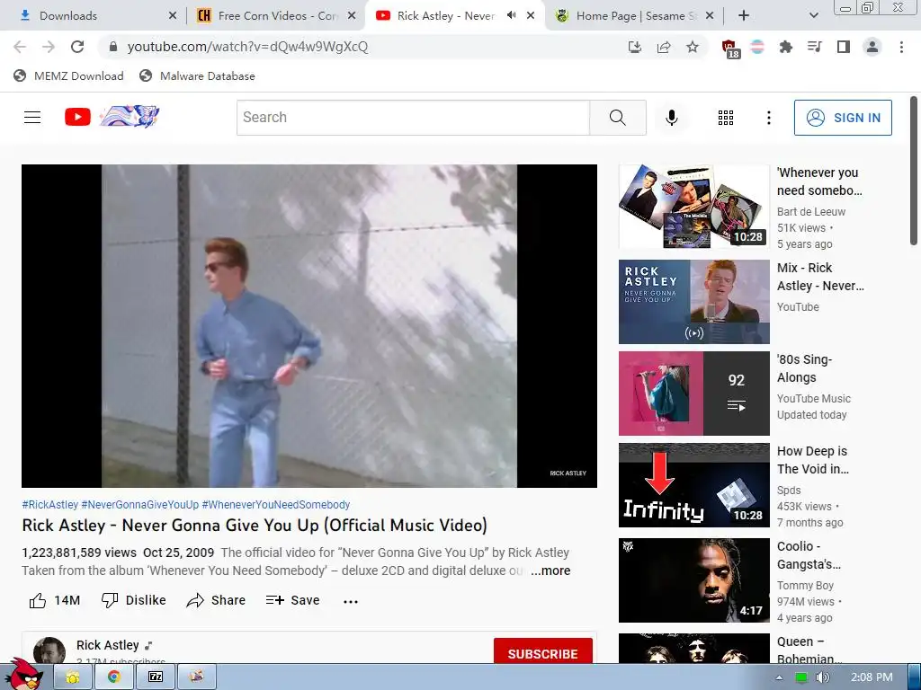This screenshot has height=690, width=921.
Task: Open the Mix - Rick Astley thumbnail
Action: [693, 302]
